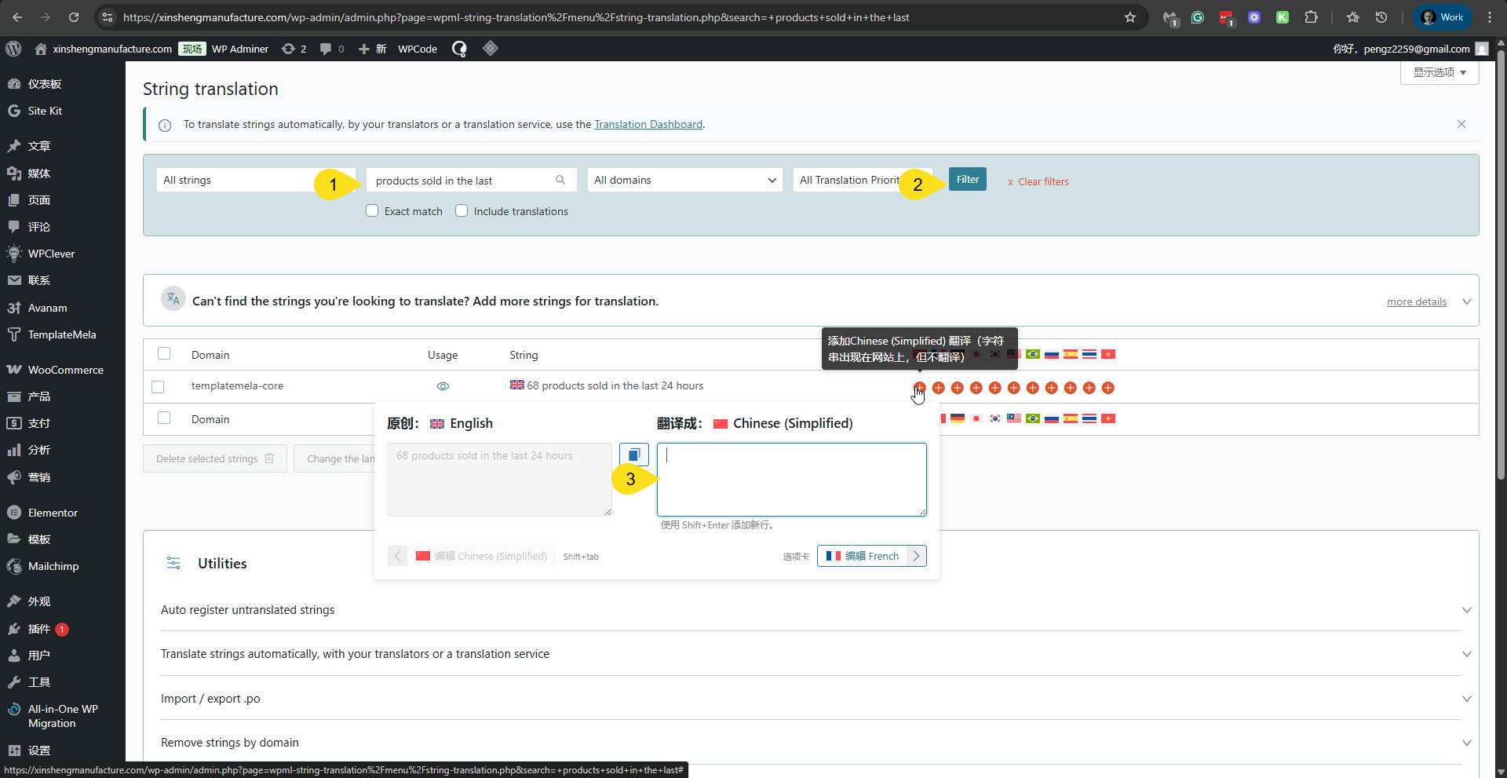Open the All strings dropdown
Image resolution: width=1507 pixels, height=778 pixels.
pyautogui.click(x=255, y=180)
